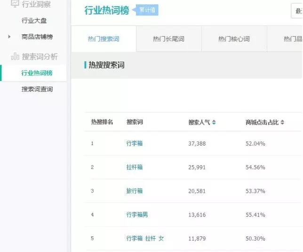Open the 行李箱 search term link
Screen dimensions: 303x252
(135, 143)
